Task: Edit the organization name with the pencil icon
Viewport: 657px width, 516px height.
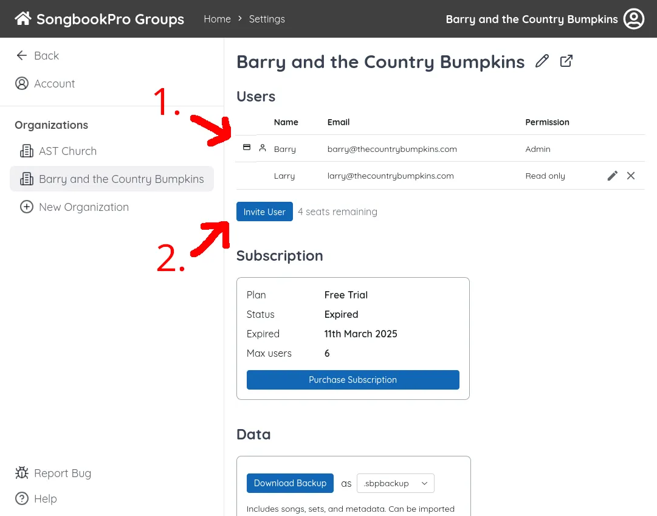Action: (542, 61)
